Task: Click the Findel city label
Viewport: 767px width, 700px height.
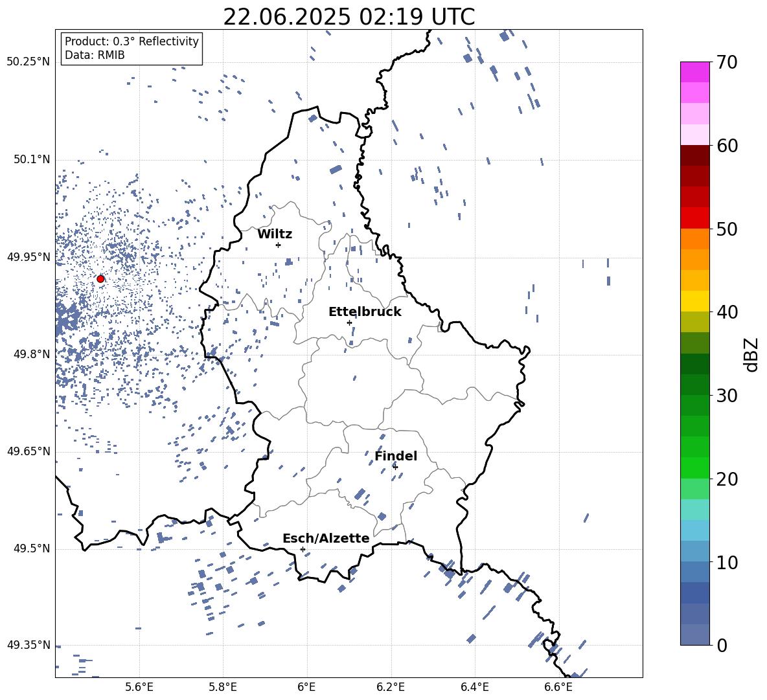Action: tap(396, 456)
